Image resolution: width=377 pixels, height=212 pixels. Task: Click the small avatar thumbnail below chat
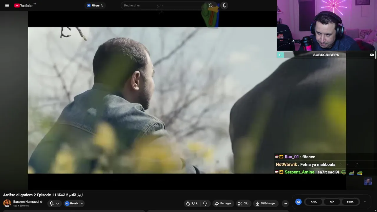[x=368, y=181]
